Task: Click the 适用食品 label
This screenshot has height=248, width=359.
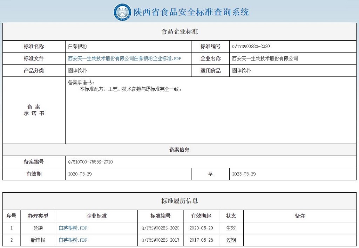Action: pos(211,70)
